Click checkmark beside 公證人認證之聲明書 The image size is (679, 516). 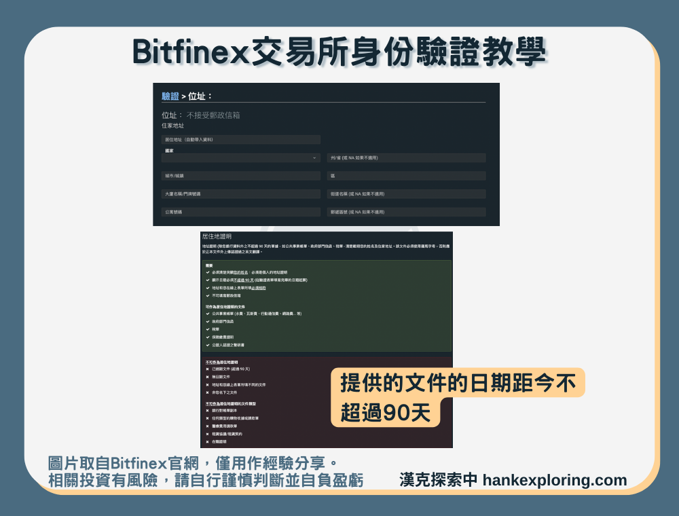[208, 345]
